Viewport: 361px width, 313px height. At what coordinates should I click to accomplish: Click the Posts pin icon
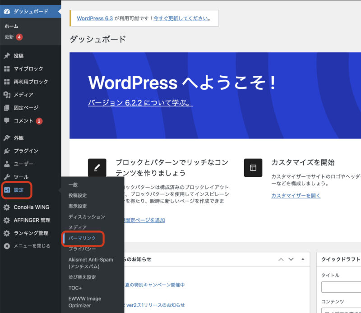[7, 55]
